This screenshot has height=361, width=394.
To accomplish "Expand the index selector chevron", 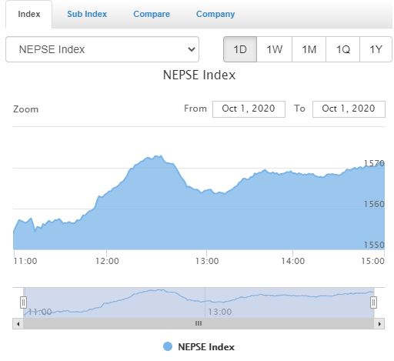I will [x=192, y=49].
